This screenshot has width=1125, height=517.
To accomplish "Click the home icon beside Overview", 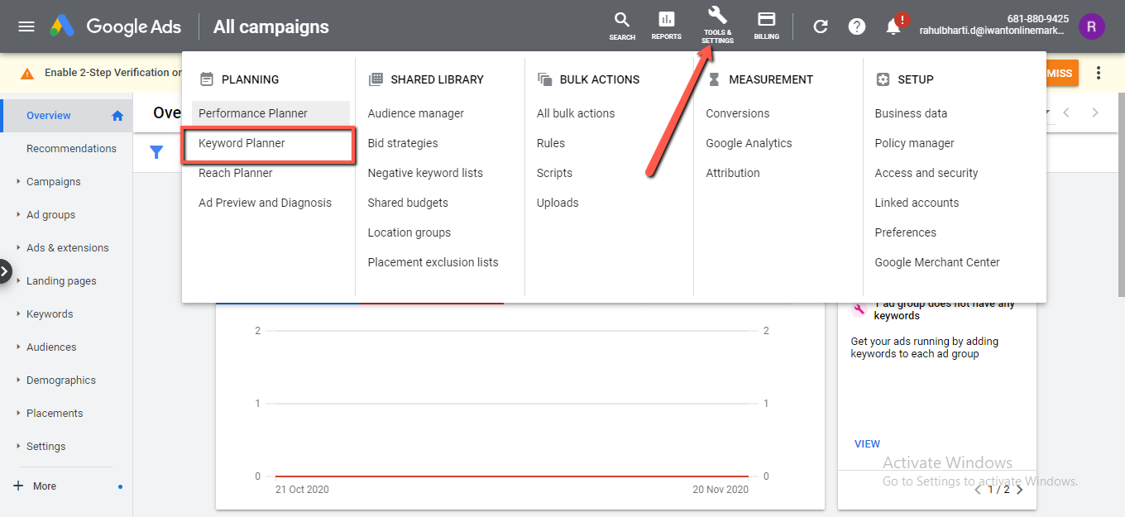I will point(117,116).
